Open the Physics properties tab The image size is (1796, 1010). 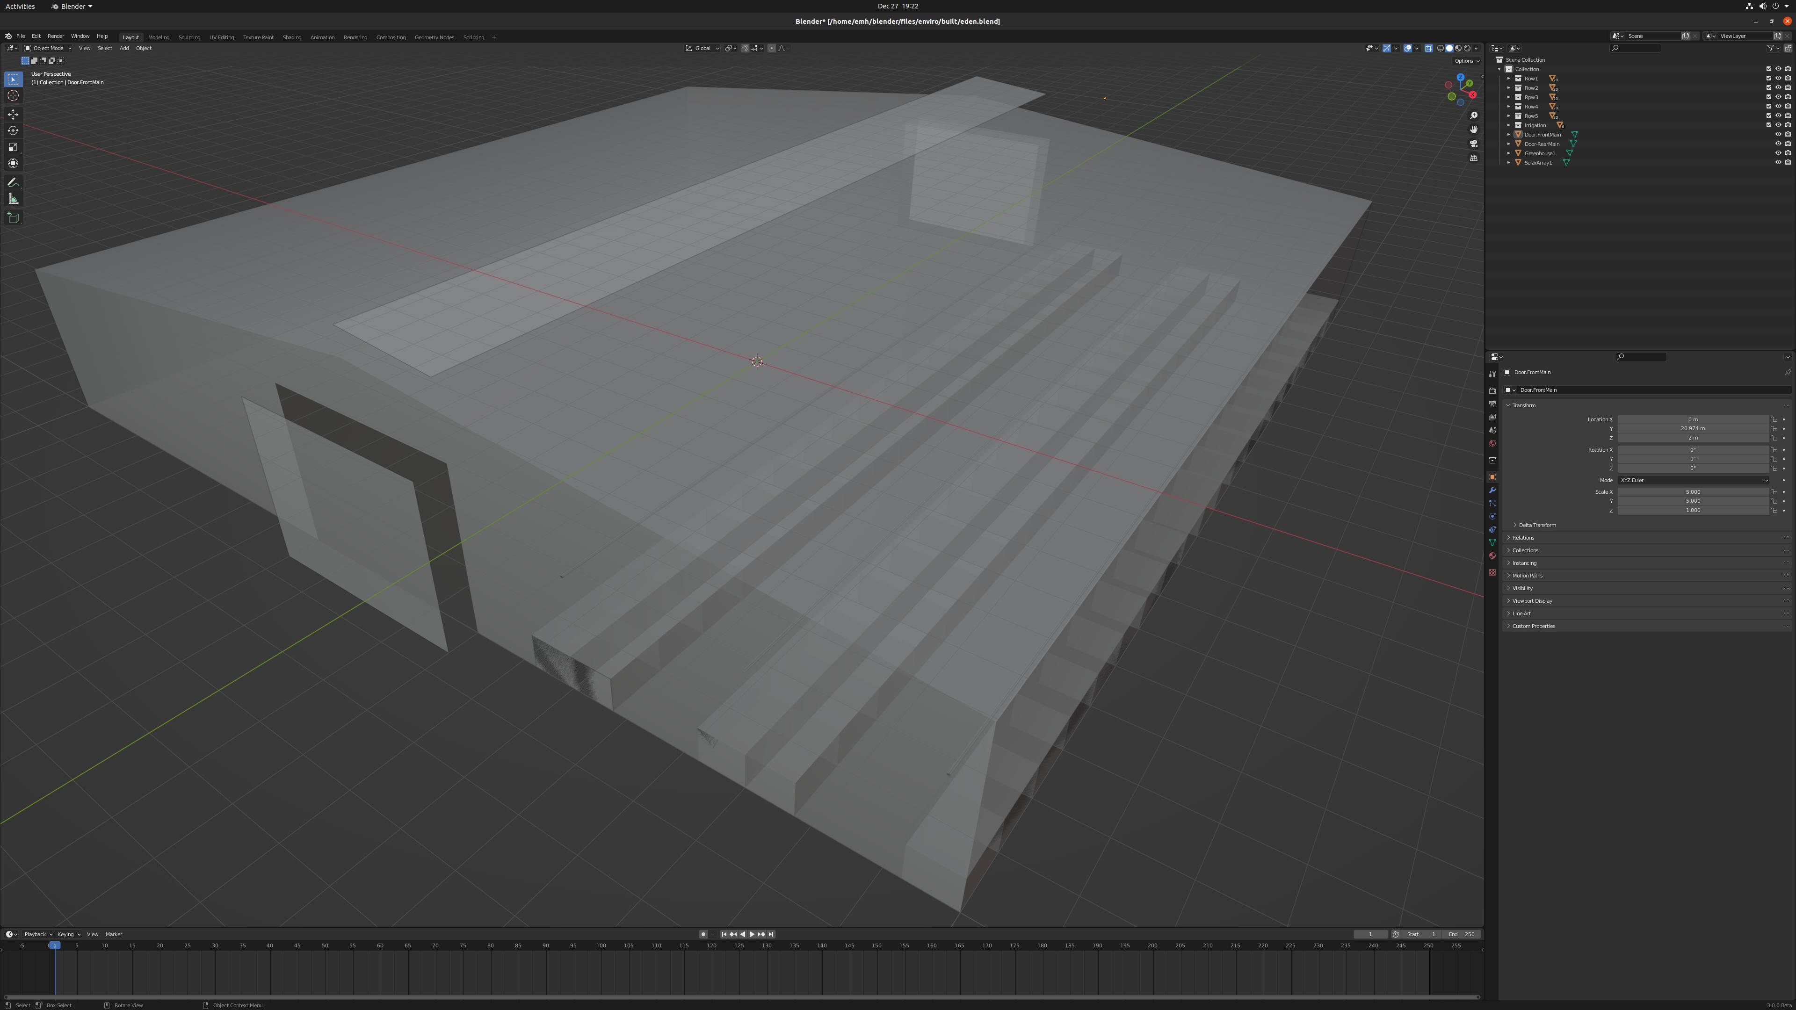coord(1492,517)
